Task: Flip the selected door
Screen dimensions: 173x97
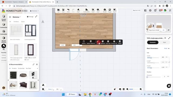Action: pyautogui.click(x=98, y=42)
